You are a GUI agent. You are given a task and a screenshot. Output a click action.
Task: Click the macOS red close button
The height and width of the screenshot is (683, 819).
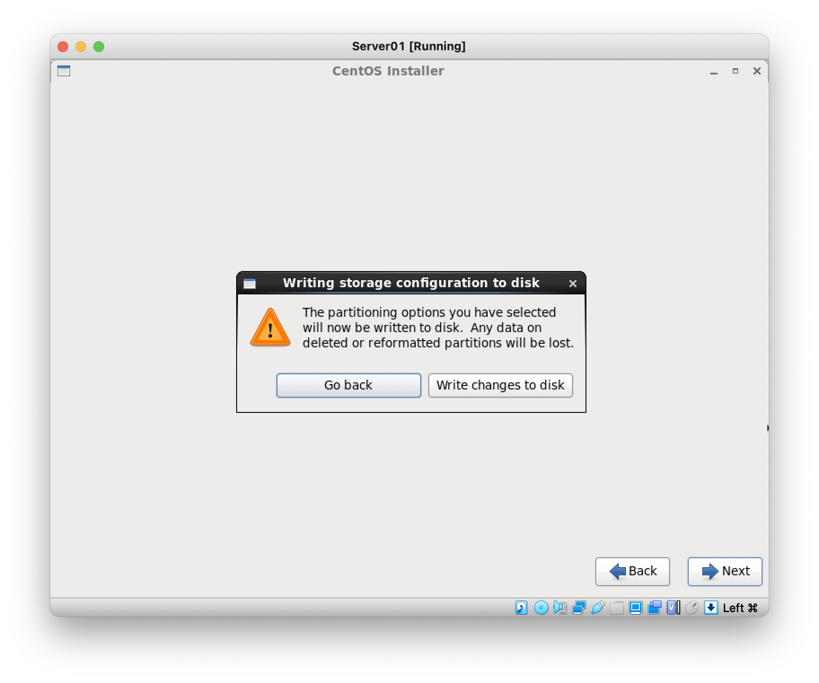[63, 47]
